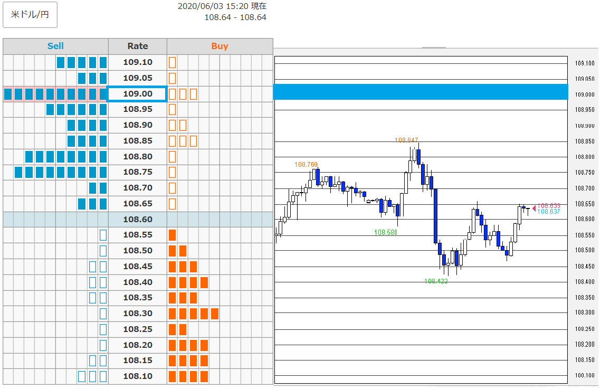Click the 2020/06/03 15:20 現在 timestamp
Image resolution: width=601 pixels, height=389 pixels.
[x=222, y=6]
